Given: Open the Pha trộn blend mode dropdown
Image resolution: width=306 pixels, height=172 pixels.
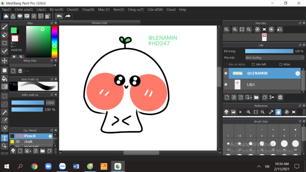Looking at the screenshot, I should [x=275, y=58].
